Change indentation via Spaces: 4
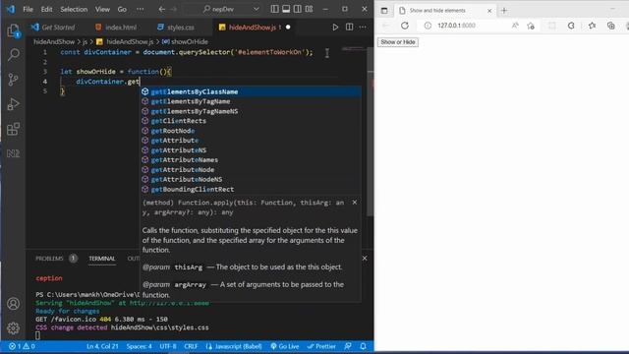The width and height of the screenshot is (629, 354). pyautogui.click(x=140, y=346)
